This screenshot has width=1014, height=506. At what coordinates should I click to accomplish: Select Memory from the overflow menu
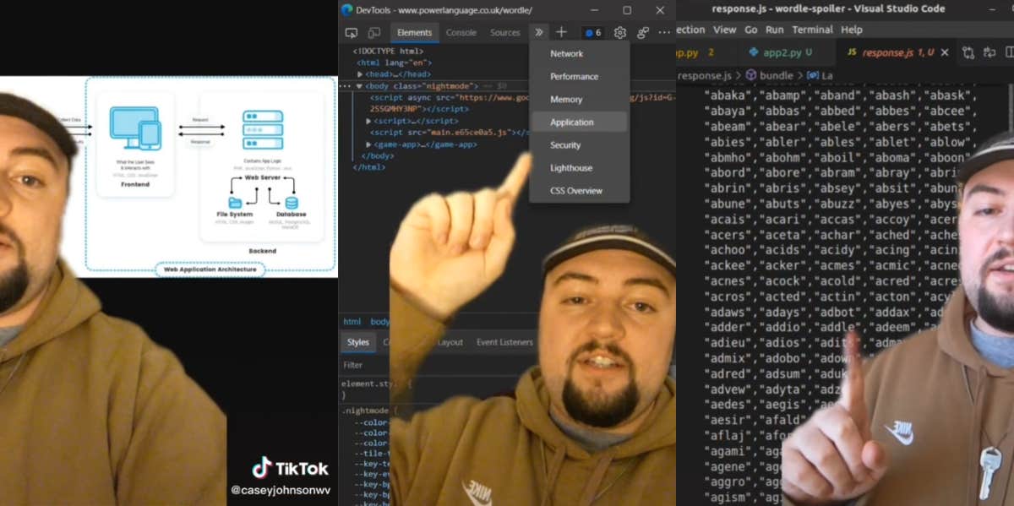(580, 99)
